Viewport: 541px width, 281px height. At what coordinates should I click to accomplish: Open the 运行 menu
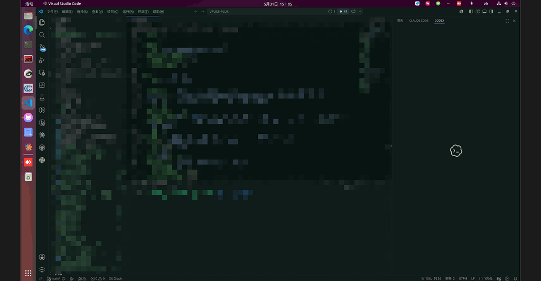(128, 12)
